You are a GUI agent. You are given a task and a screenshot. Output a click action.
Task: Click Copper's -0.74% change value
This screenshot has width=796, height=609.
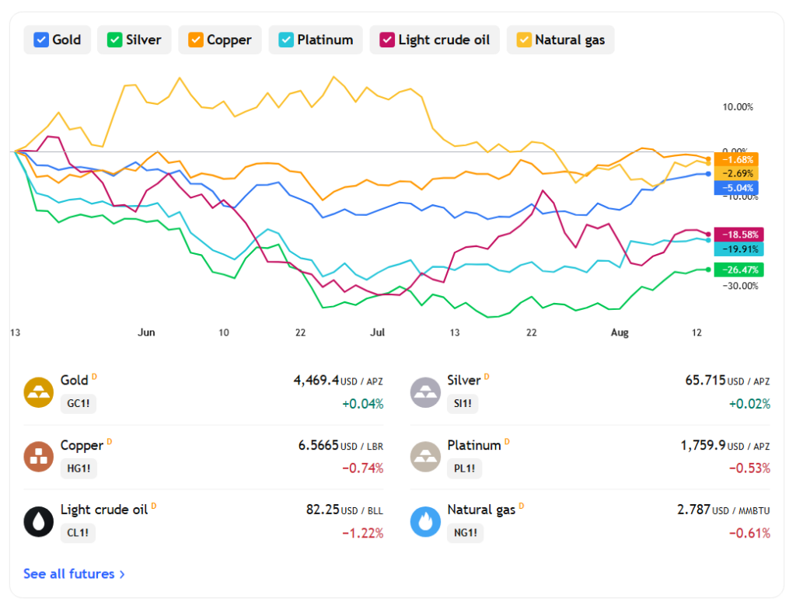coord(362,468)
